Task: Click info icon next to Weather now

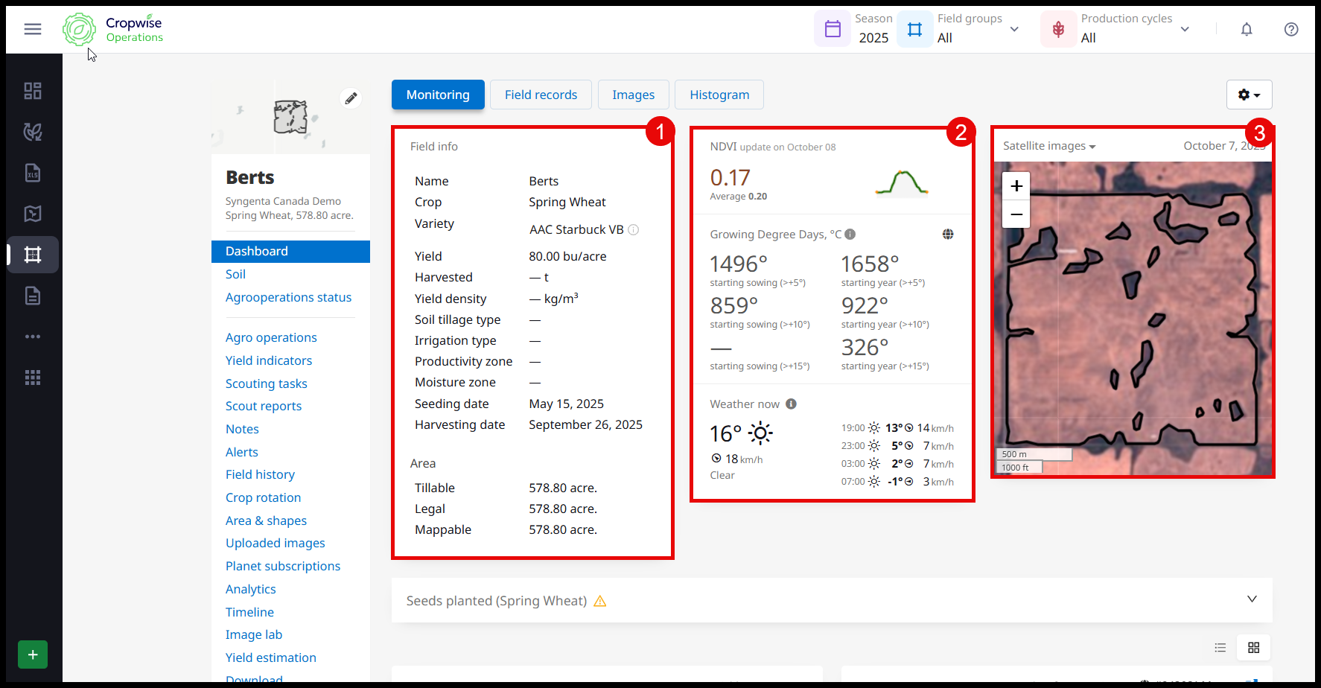Action: 791,404
